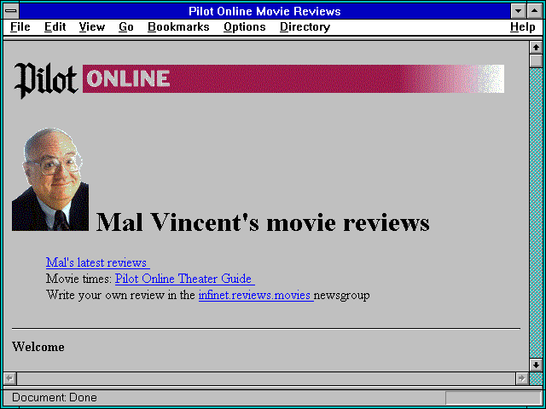Click the vertical scrollbar down arrow
Screen dimensions: 546x409
(x=537, y=365)
